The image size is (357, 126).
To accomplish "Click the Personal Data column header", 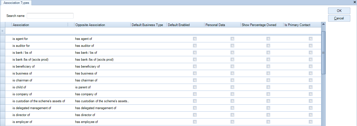I will (222, 25).
